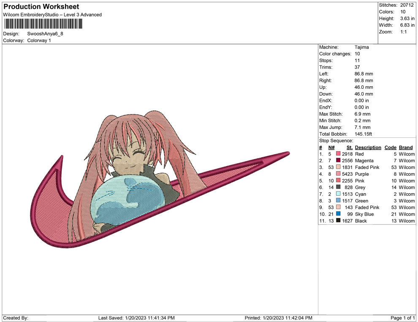The image size is (418, 322).
Task: Select the Green color swatch in stop 8
Action: (x=338, y=201)
